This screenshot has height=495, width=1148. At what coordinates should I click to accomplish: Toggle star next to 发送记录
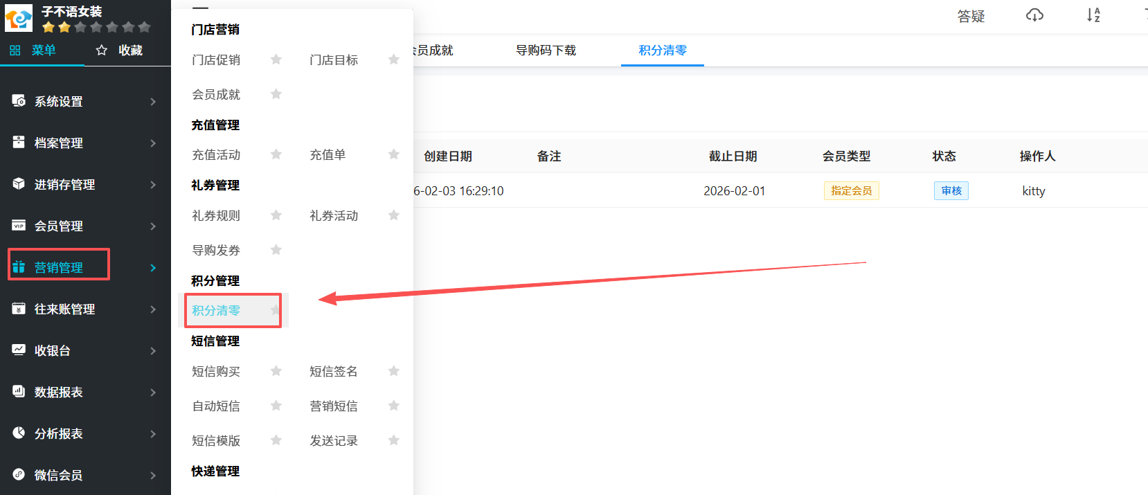394,440
